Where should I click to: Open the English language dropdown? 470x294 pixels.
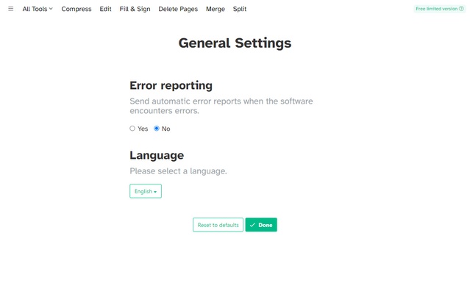click(146, 191)
